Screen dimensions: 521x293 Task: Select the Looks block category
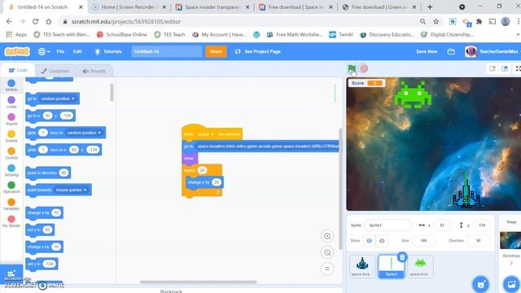pos(11,102)
